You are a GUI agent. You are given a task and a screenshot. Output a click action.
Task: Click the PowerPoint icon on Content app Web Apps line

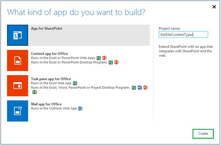click(x=105, y=58)
